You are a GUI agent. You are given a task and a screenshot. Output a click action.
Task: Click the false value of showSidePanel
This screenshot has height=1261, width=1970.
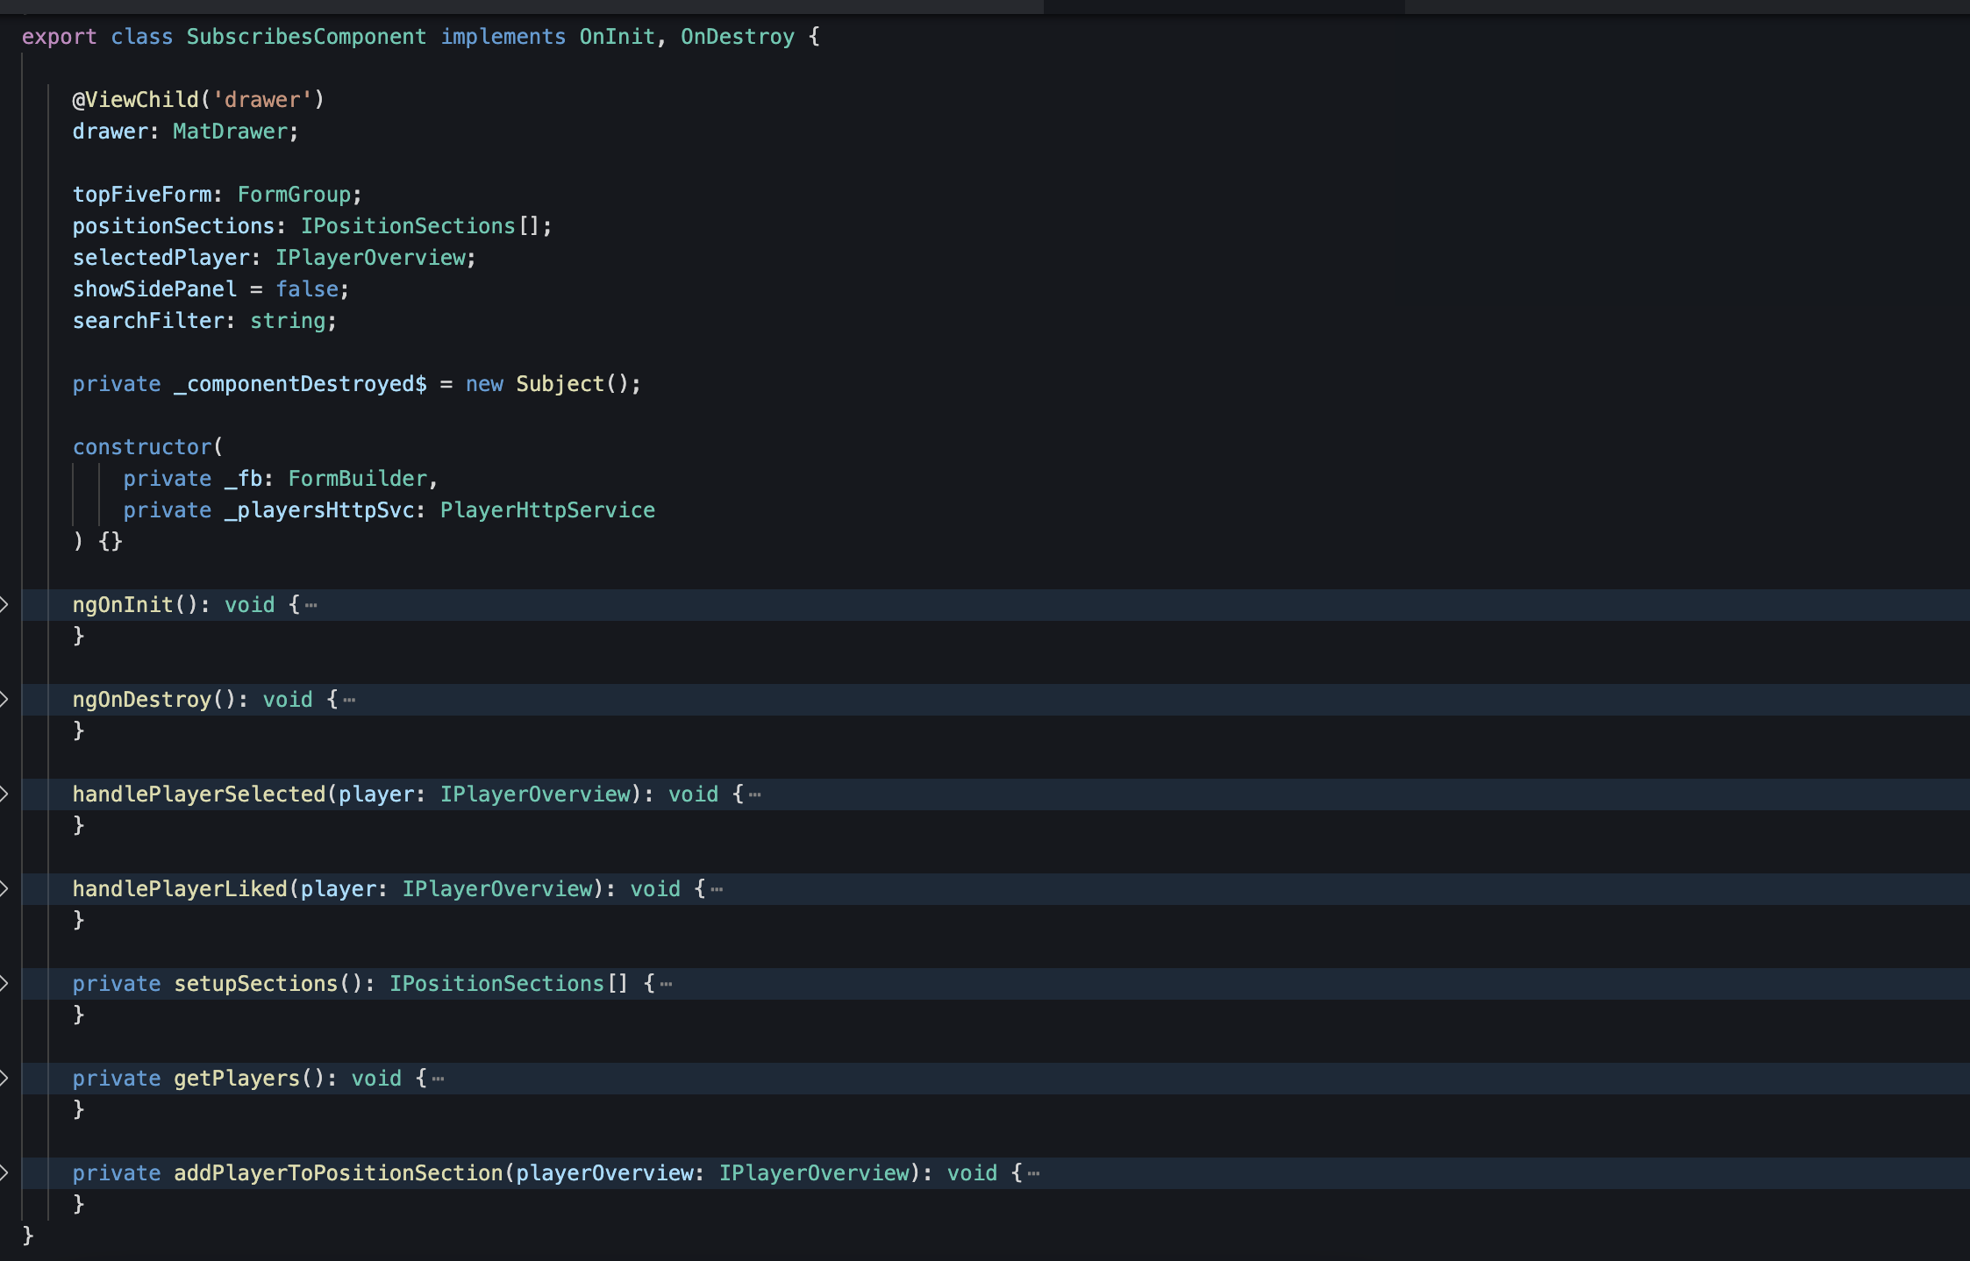click(x=307, y=289)
